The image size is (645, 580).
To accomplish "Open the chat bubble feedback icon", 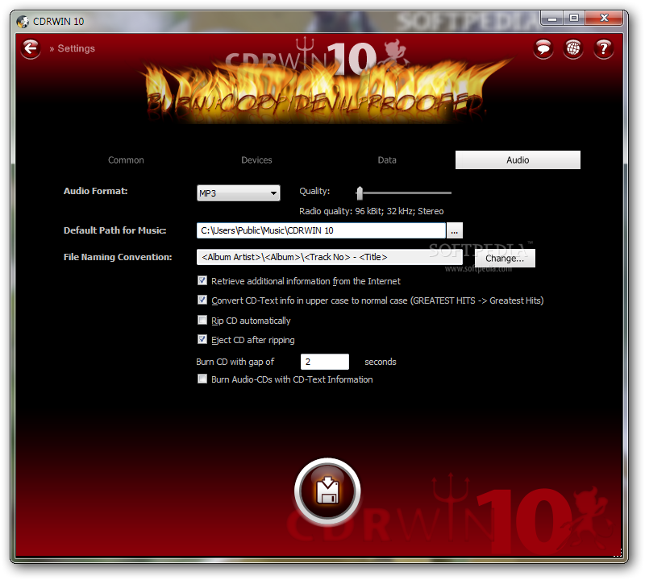I will click(543, 49).
